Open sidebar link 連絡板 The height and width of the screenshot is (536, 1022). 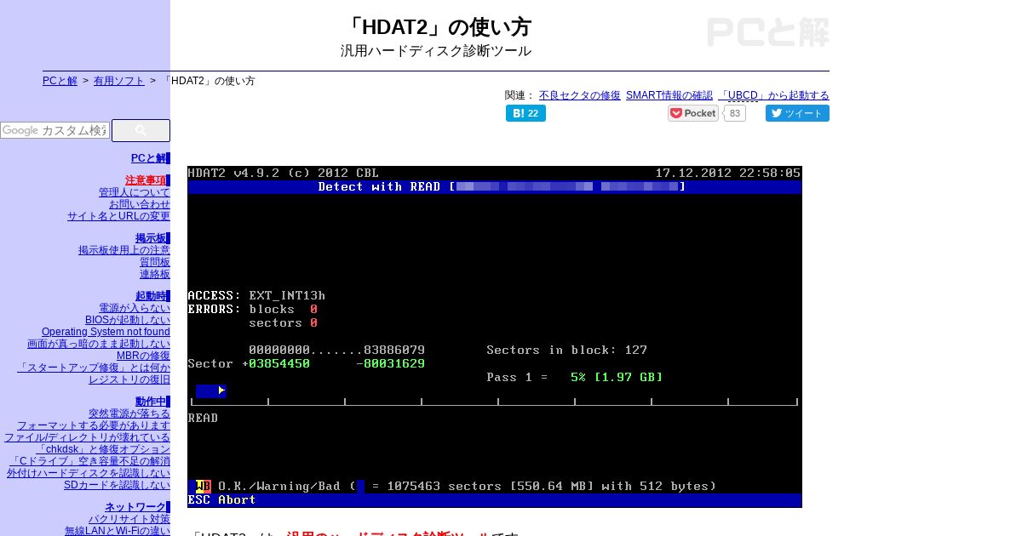tap(155, 274)
